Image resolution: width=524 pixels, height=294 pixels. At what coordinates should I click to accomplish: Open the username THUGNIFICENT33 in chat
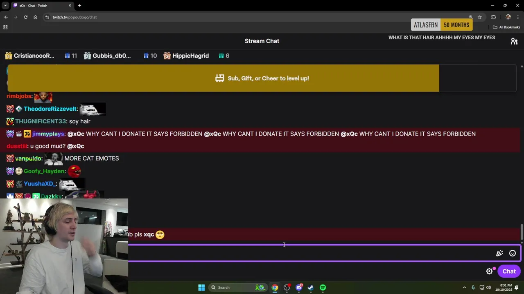[x=41, y=121]
